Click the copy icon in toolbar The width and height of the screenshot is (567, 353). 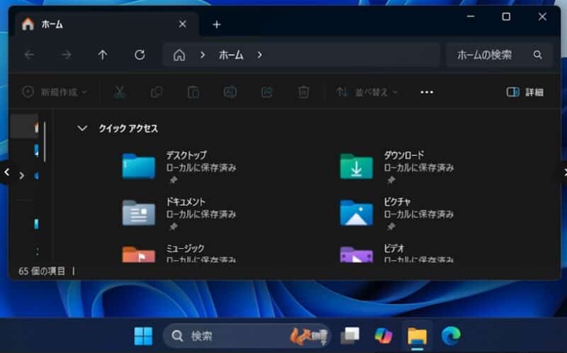(x=156, y=92)
